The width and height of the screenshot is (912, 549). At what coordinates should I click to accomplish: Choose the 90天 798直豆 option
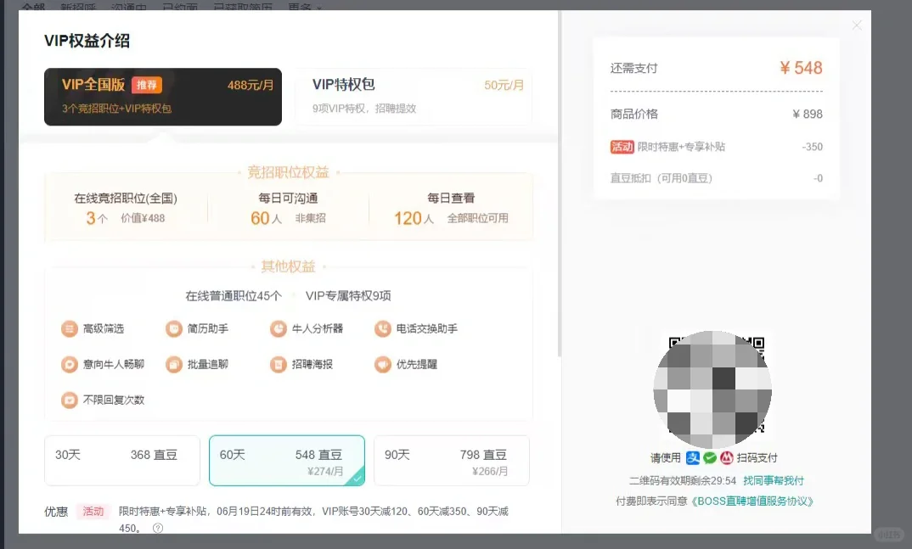pyautogui.click(x=452, y=460)
